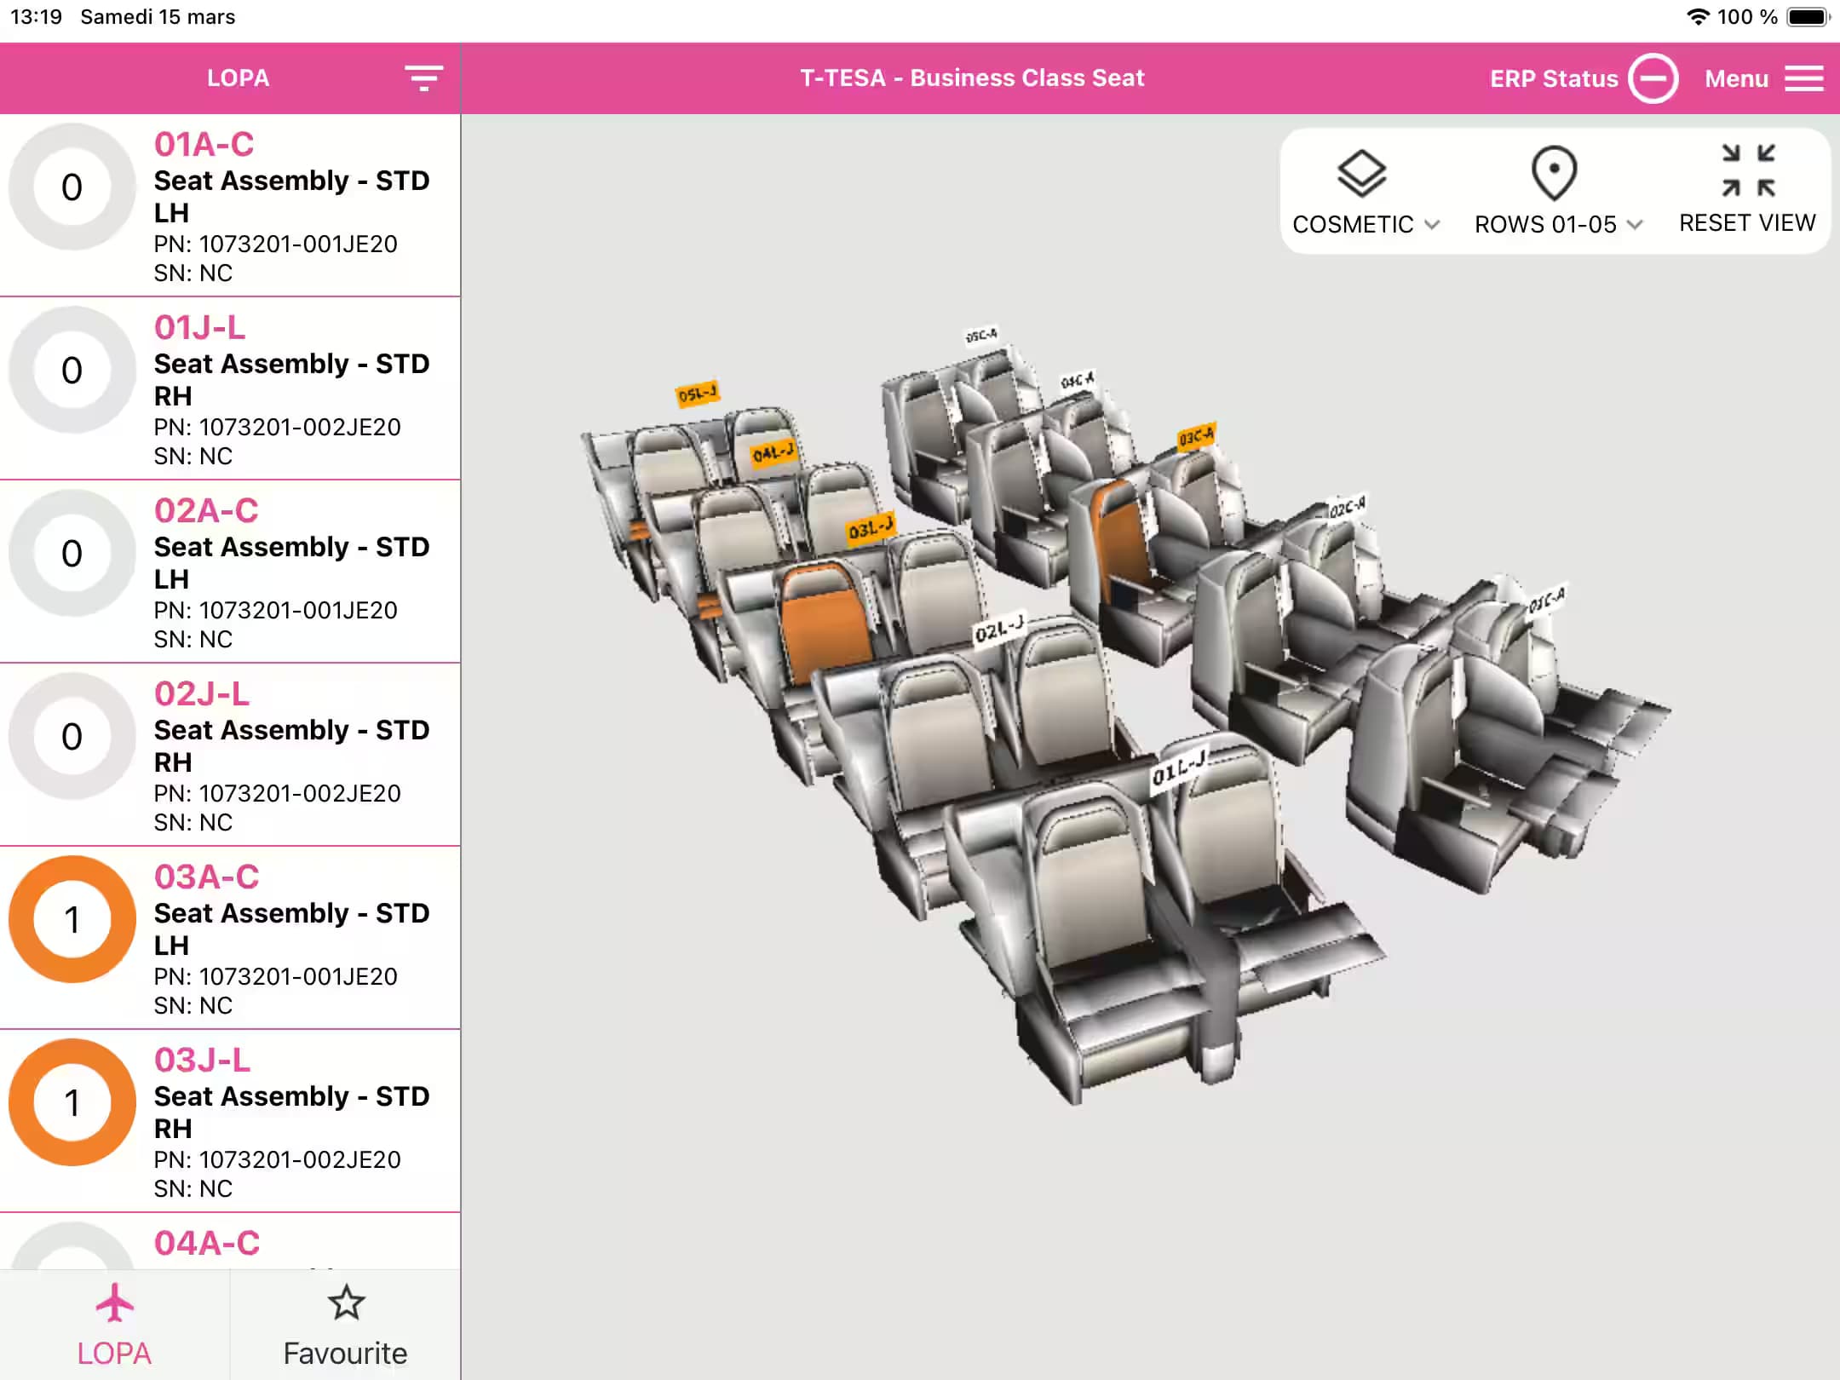Expand the ROWS 01-05 dropdown chevron
The width and height of the screenshot is (1840, 1380).
1634,225
